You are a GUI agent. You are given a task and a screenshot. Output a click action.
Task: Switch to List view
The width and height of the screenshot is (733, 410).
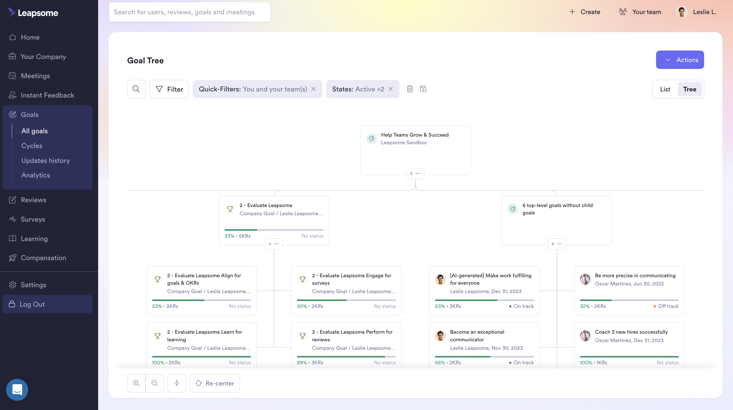click(665, 89)
